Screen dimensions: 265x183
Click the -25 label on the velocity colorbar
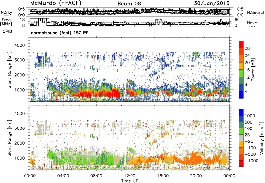coord(249,141)
